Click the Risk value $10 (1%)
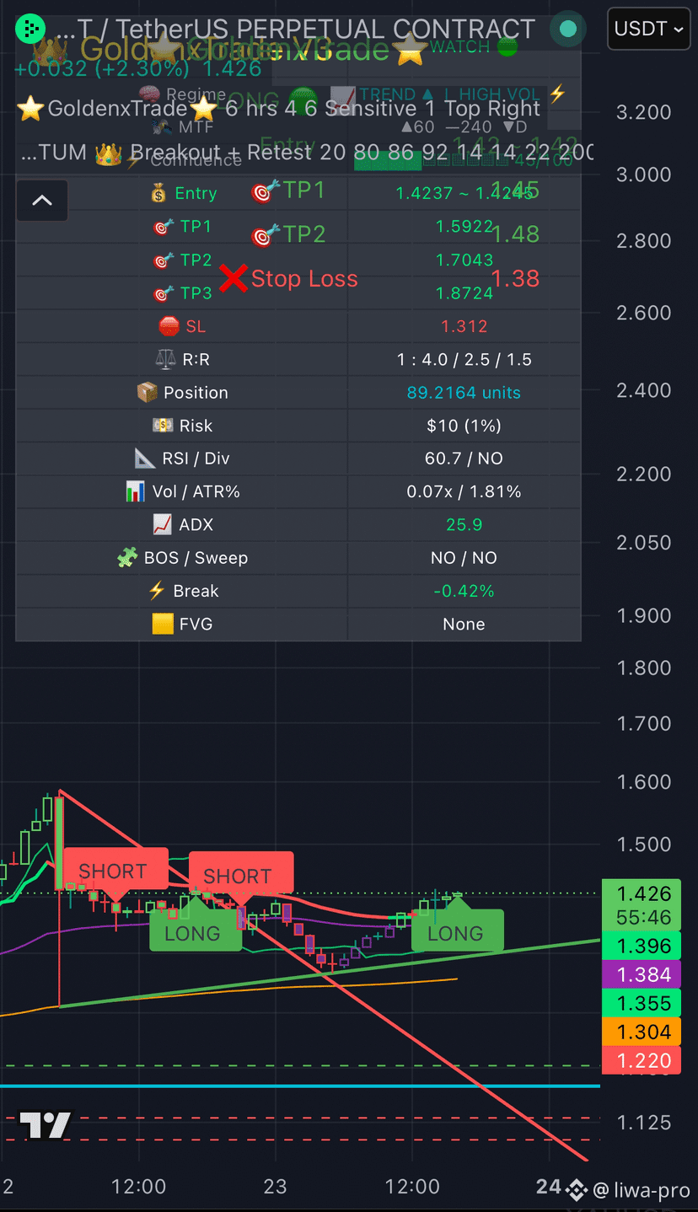 (x=464, y=426)
